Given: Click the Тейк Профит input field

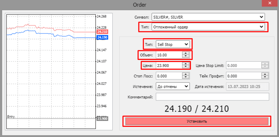Looking at the screenshot, I should pyautogui.click(x=243, y=76).
